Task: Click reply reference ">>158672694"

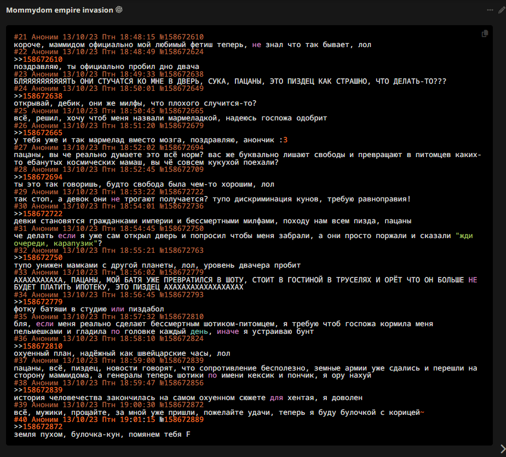Action: coord(38,177)
